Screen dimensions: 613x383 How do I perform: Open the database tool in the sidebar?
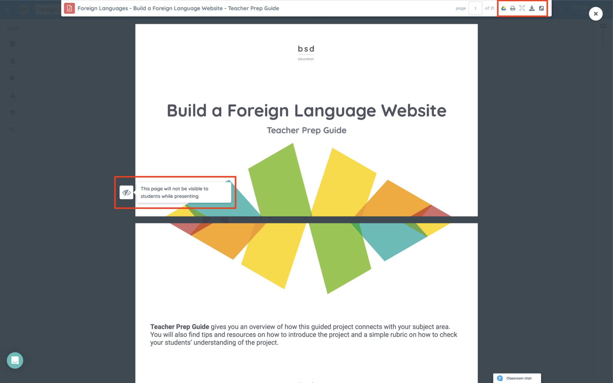(x=13, y=44)
